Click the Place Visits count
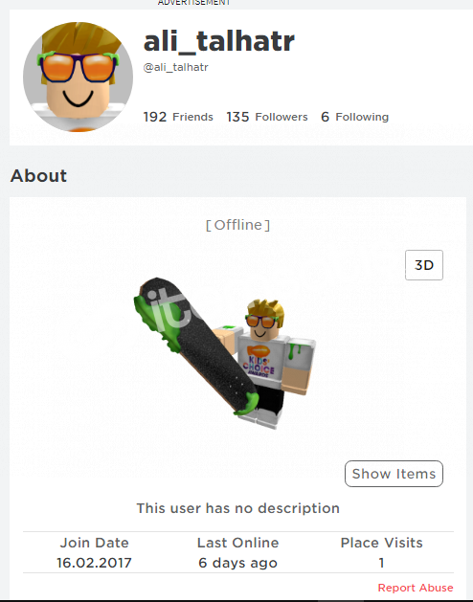This screenshot has width=473, height=602. tap(381, 563)
